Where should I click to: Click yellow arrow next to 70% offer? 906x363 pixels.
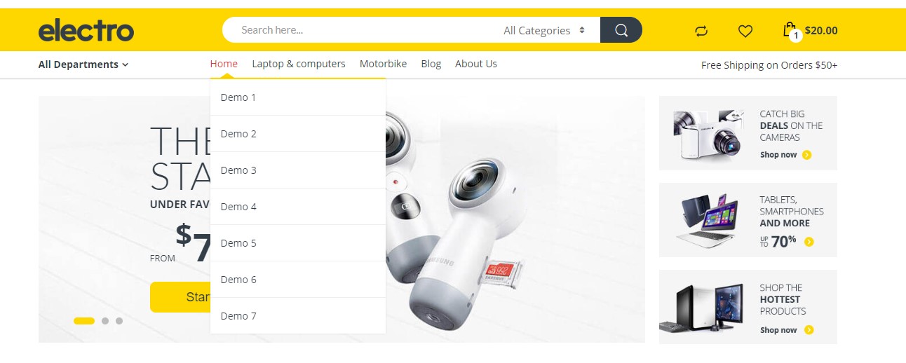(x=809, y=242)
